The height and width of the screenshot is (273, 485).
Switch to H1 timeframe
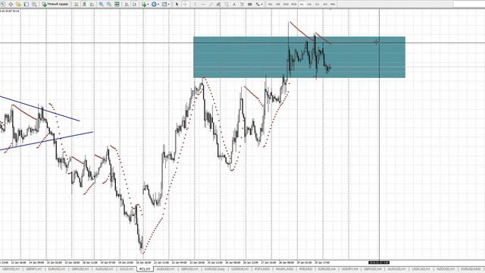[x=302, y=5]
